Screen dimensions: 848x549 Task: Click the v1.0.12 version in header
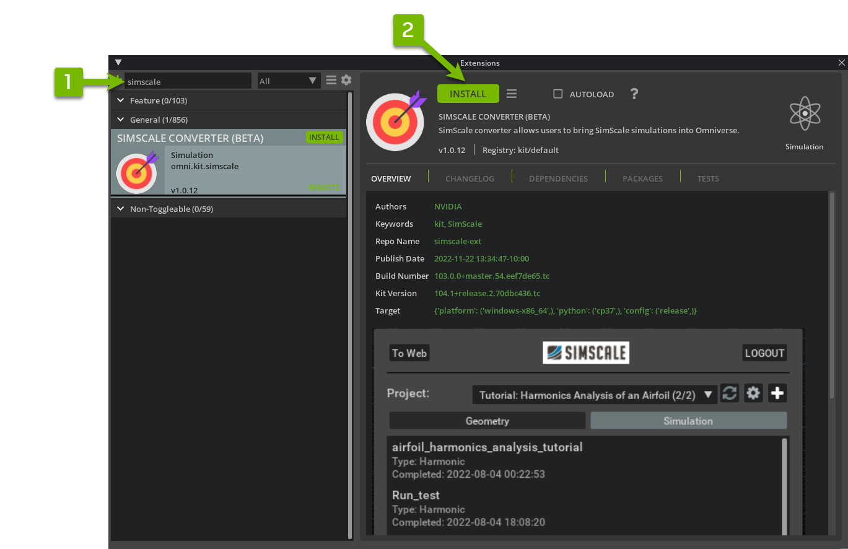pyautogui.click(x=452, y=150)
